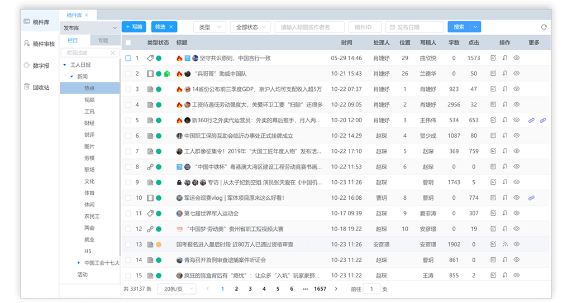Open the 搜索 button dropdown arrow

pos(475,27)
